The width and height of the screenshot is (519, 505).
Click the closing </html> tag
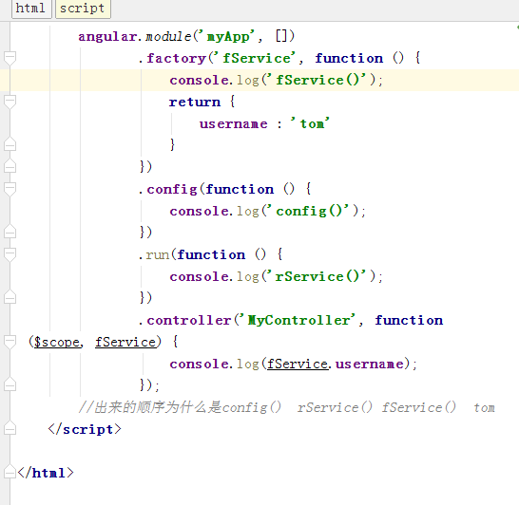[x=46, y=473]
